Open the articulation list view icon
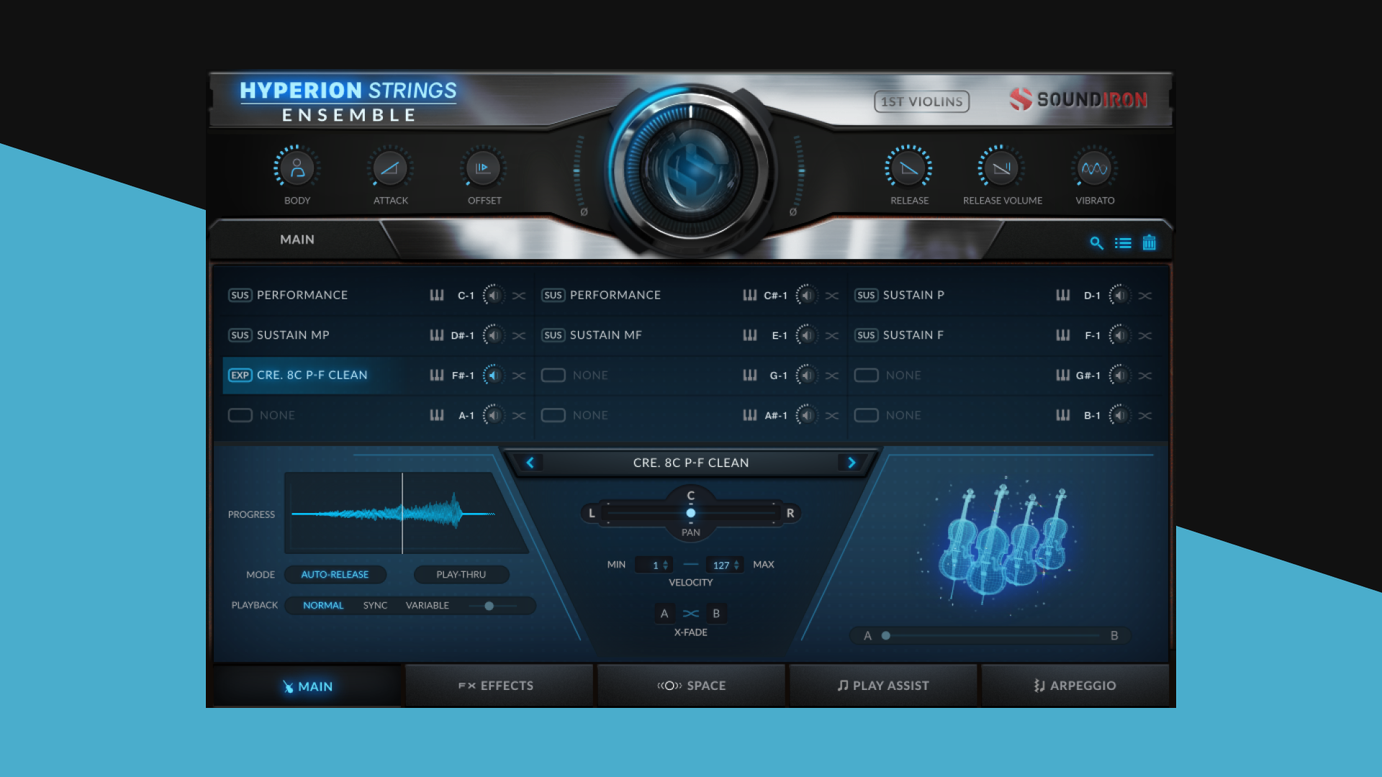Image resolution: width=1382 pixels, height=777 pixels. click(x=1123, y=243)
